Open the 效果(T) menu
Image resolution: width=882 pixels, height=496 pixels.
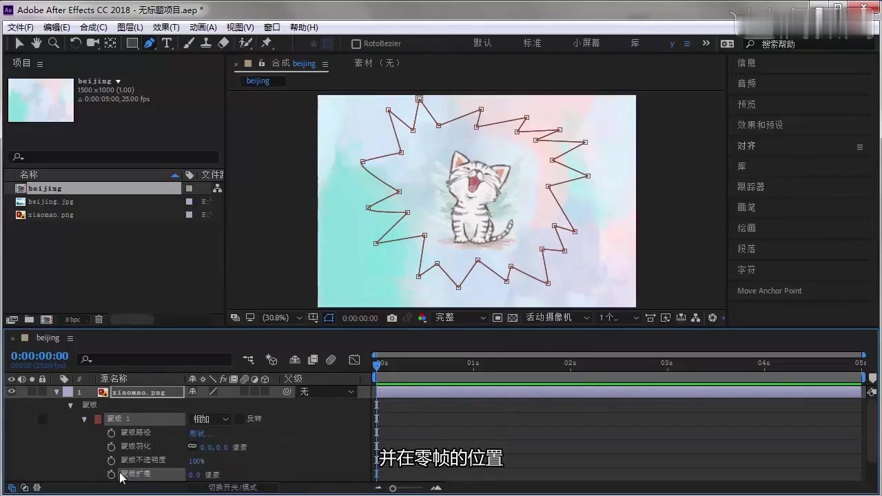(165, 27)
